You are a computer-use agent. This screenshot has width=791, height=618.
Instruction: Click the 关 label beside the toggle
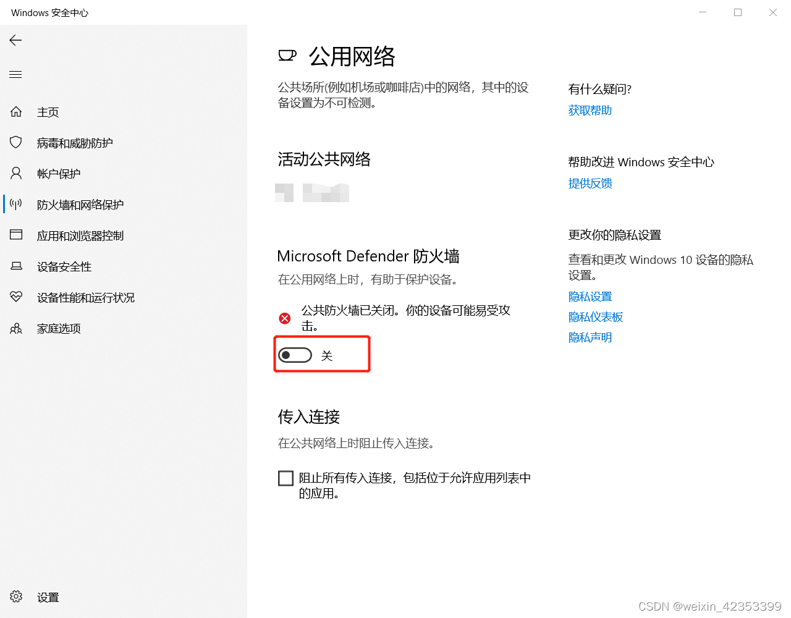click(x=327, y=355)
